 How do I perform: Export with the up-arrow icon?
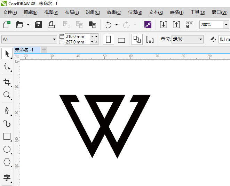point(176,25)
